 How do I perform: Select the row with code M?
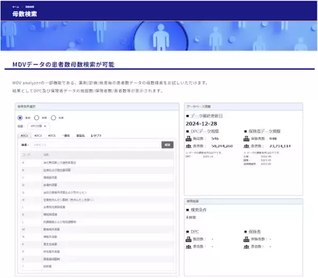click(x=97, y=229)
